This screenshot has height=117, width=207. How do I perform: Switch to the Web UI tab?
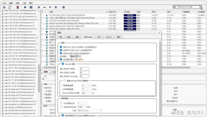[109, 37]
